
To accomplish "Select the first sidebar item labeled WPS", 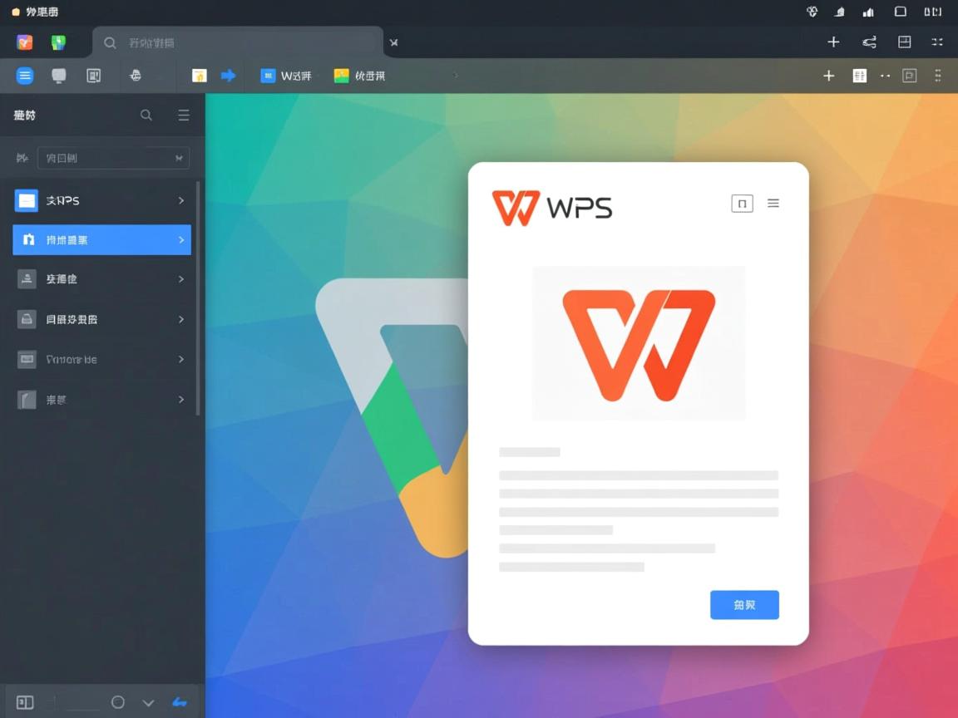I will 100,200.
